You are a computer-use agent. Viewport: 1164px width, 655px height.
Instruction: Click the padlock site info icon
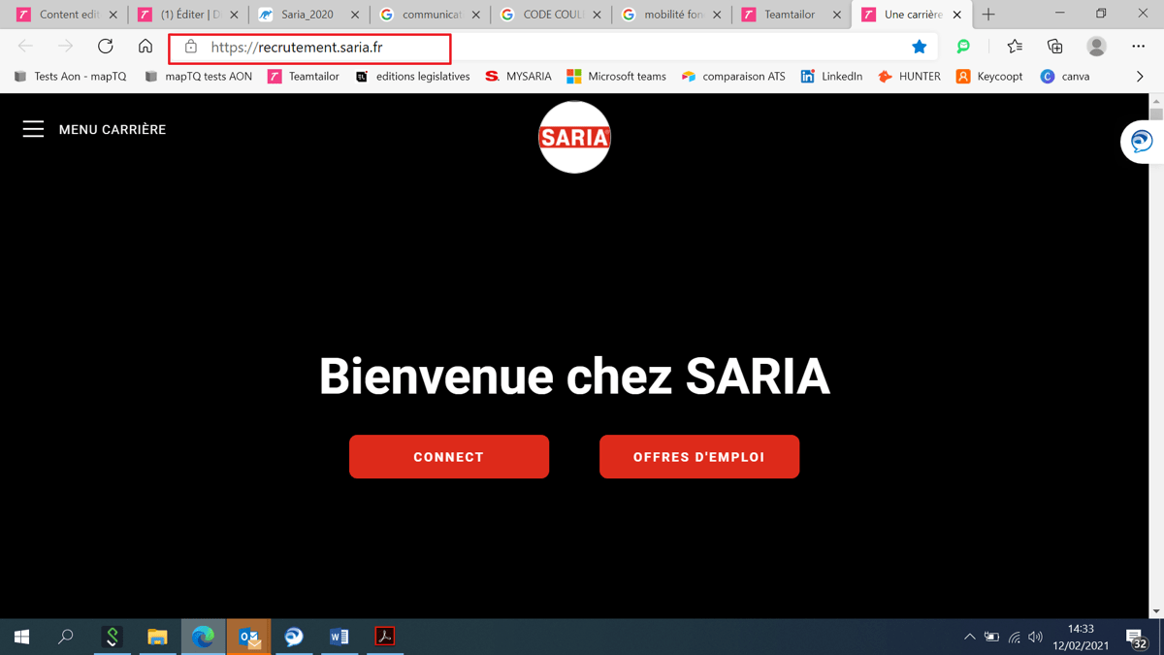191,47
